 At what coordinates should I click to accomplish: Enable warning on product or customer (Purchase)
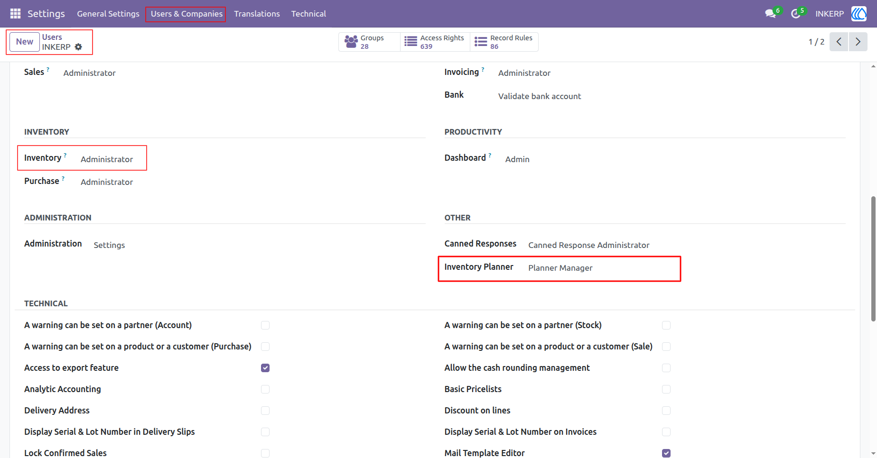pyautogui.click(x=265, y=347)
